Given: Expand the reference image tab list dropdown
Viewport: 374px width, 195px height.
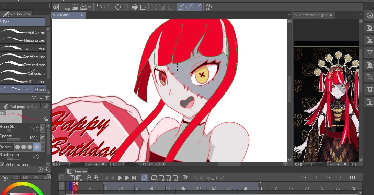Looking at the screenshot, I should coord(360,15).
